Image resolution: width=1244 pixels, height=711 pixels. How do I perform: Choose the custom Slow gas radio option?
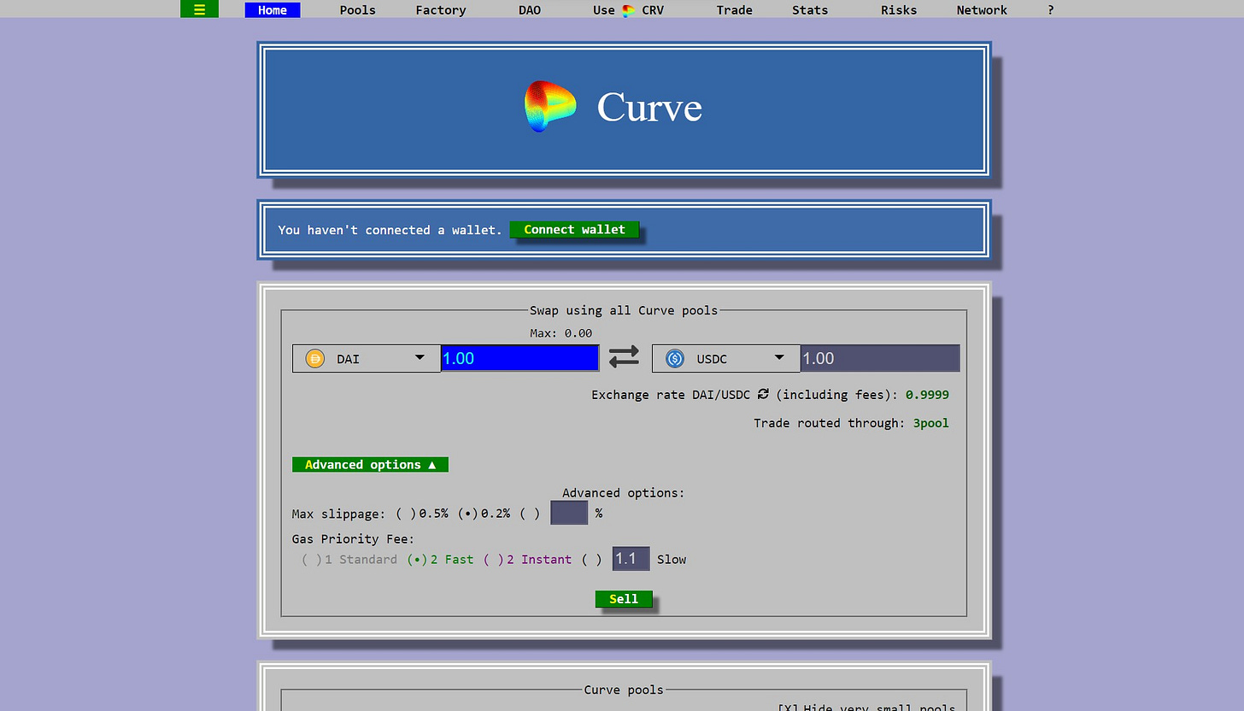coord(592,559)
